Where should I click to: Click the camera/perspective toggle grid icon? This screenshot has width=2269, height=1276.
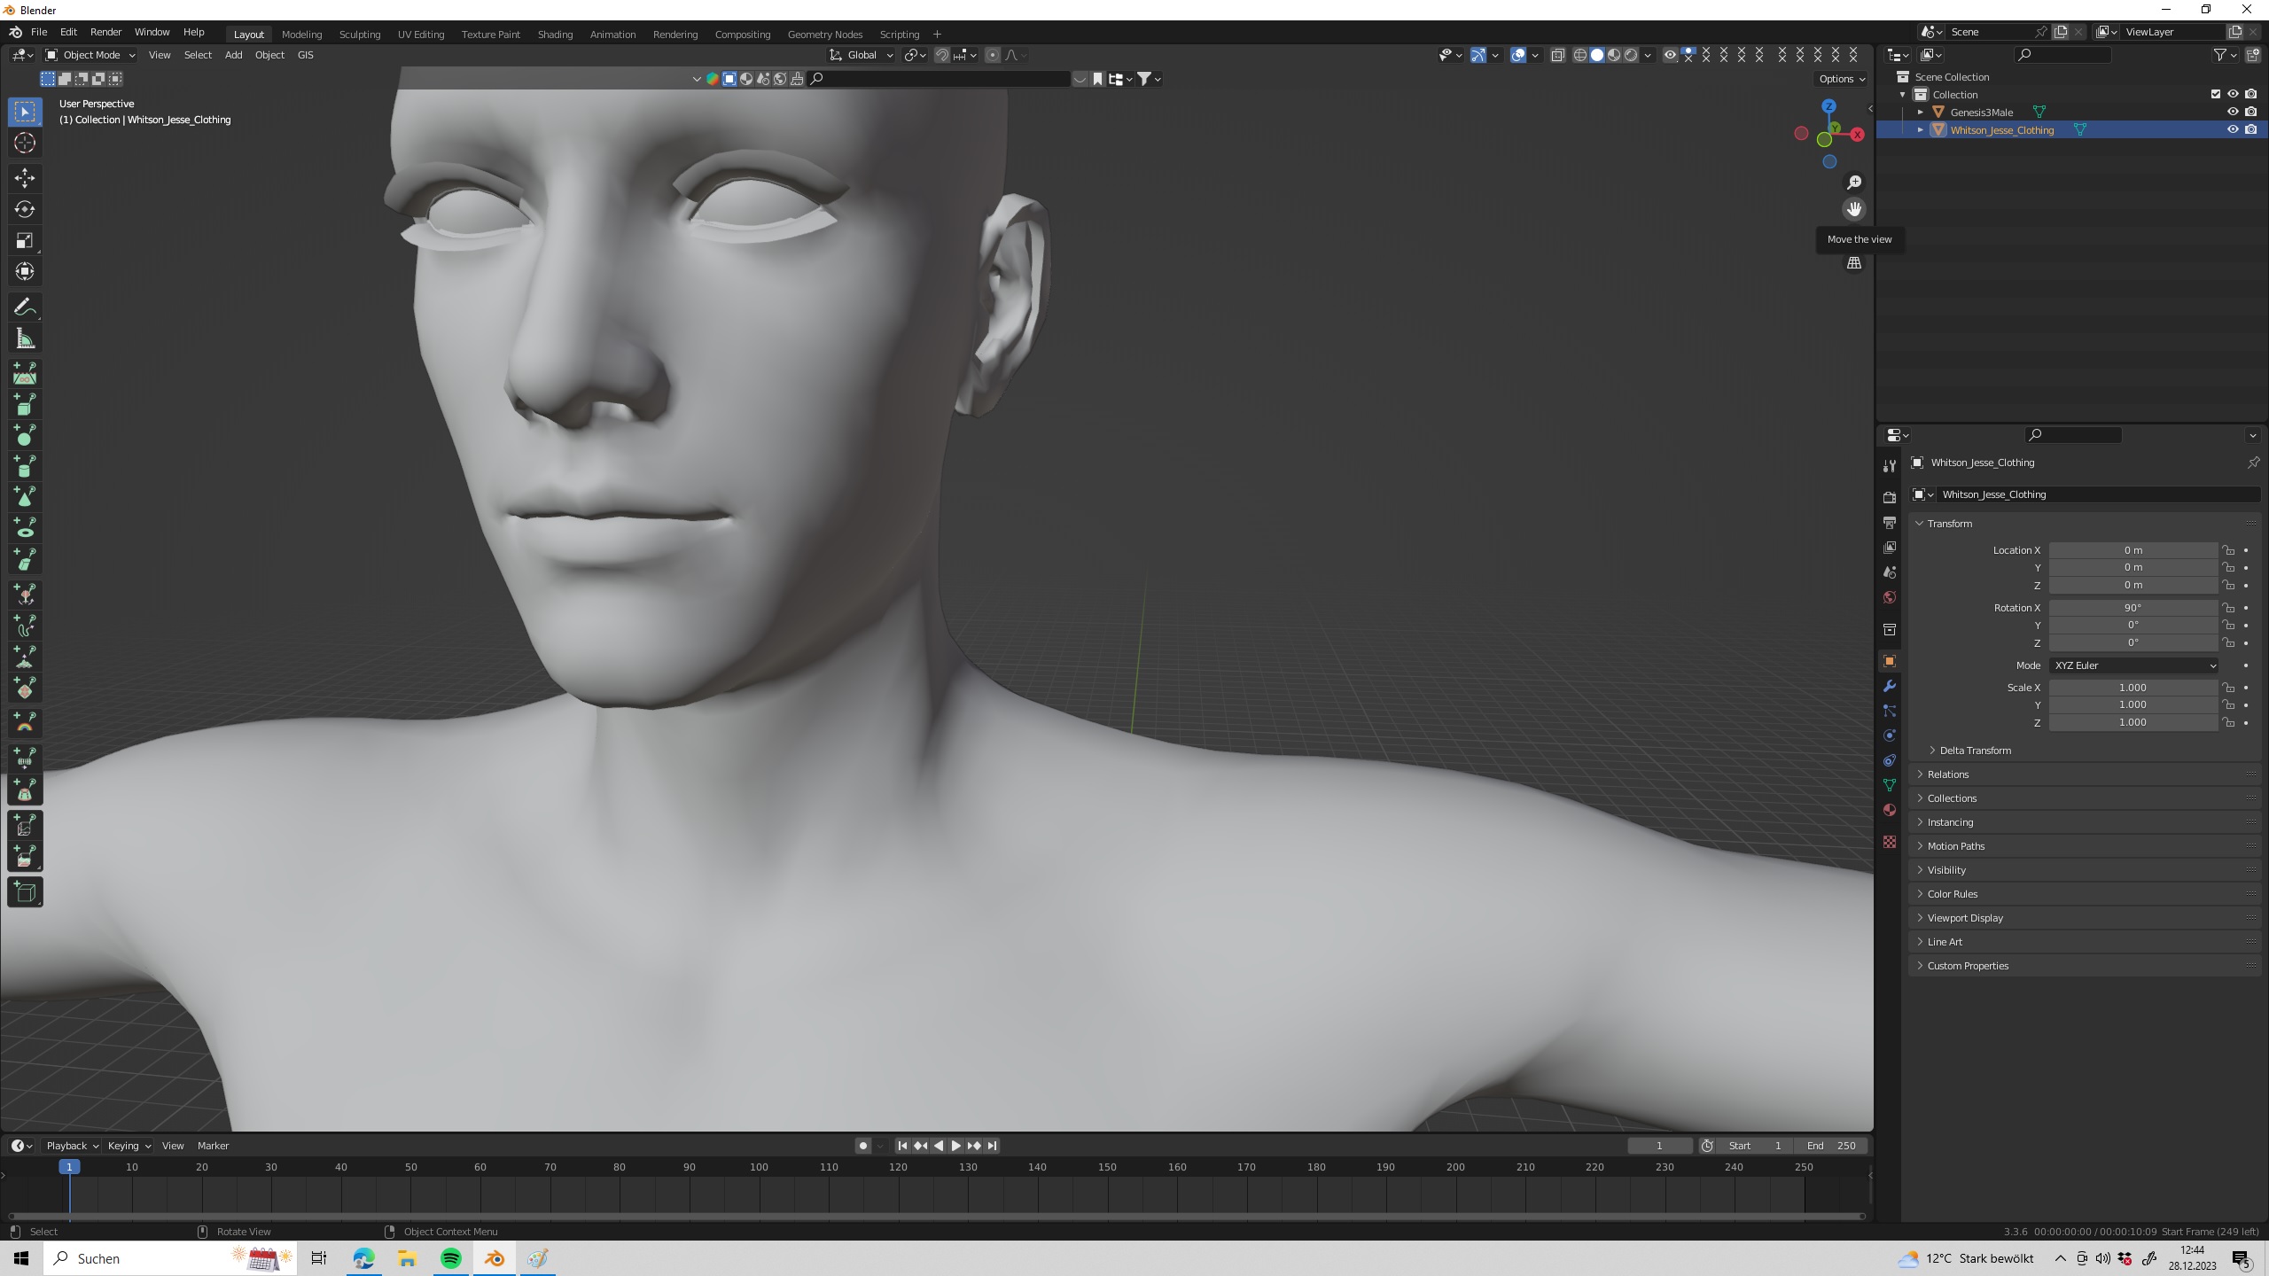click(x=1853, y=263)
